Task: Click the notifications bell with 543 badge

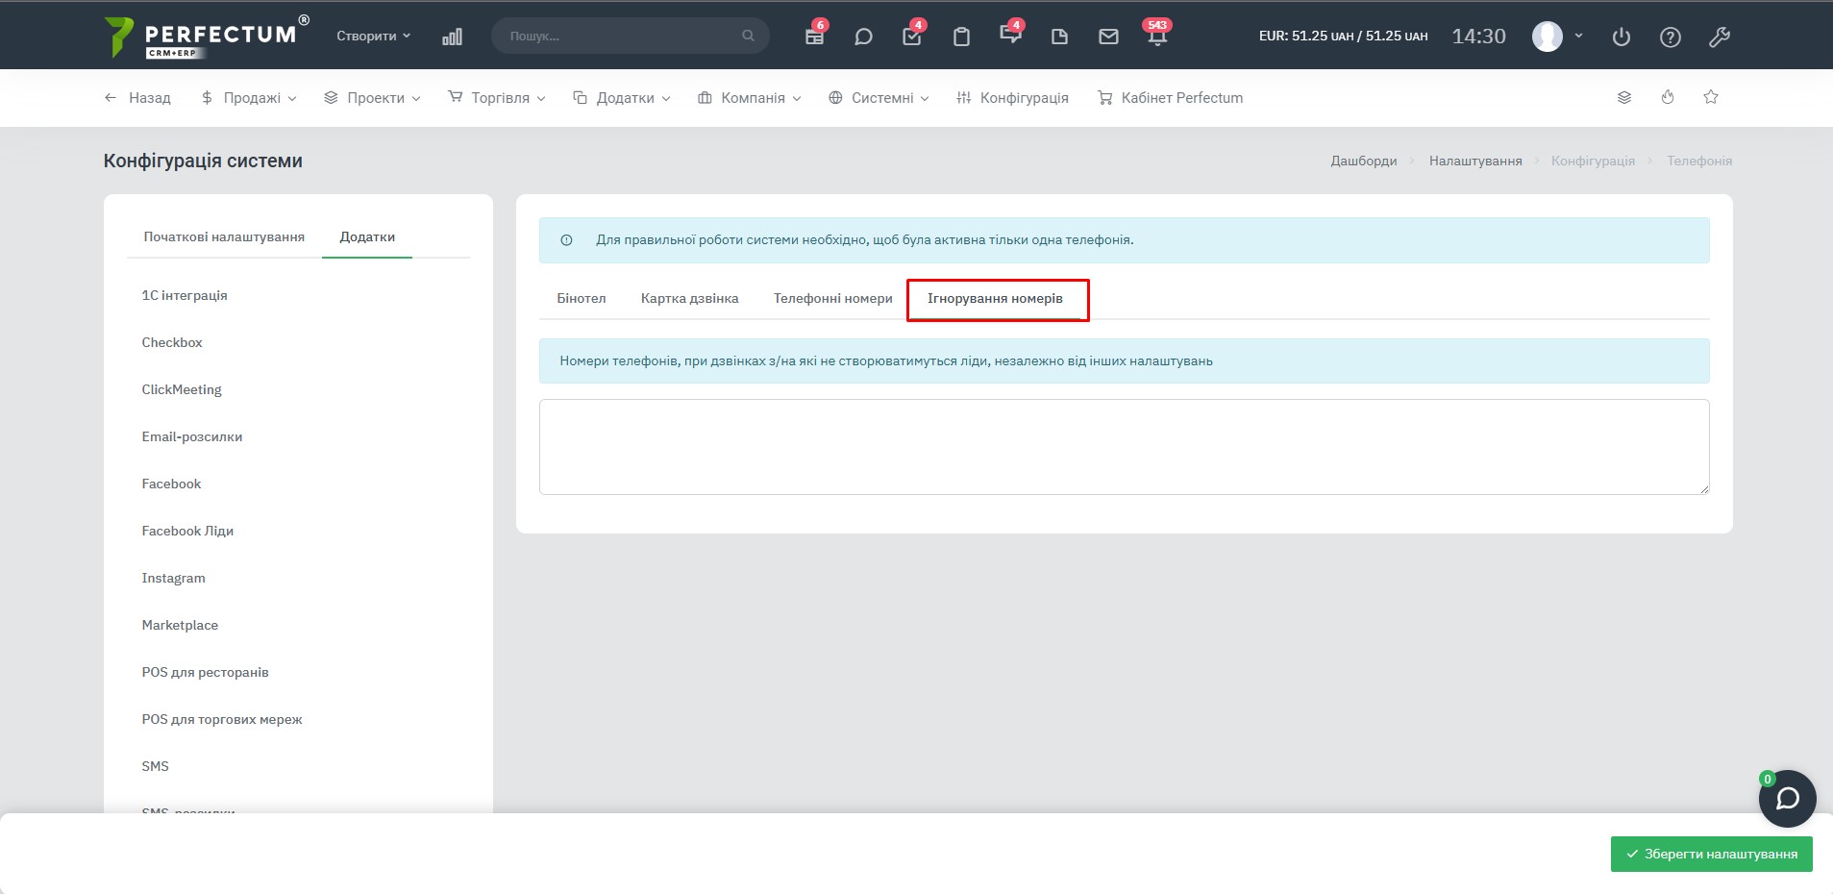Action: tap(1157, 37)
